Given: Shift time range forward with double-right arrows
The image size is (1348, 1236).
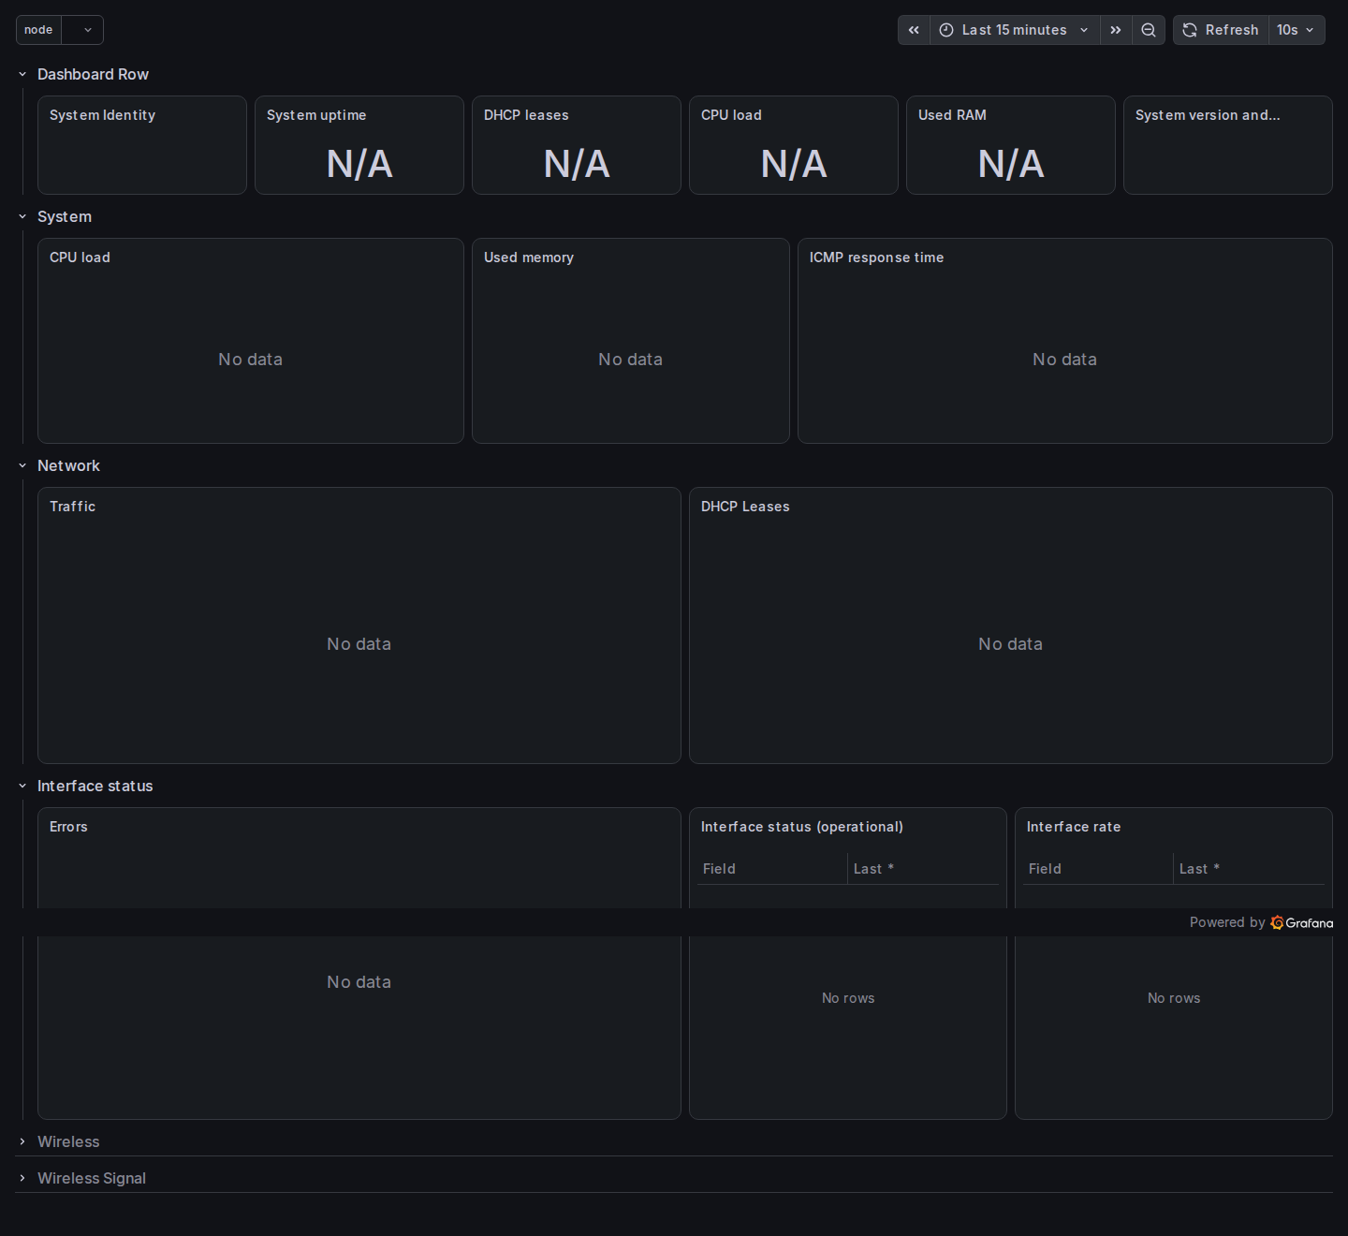Looking at the screenshot, I should coord(1116,30).
